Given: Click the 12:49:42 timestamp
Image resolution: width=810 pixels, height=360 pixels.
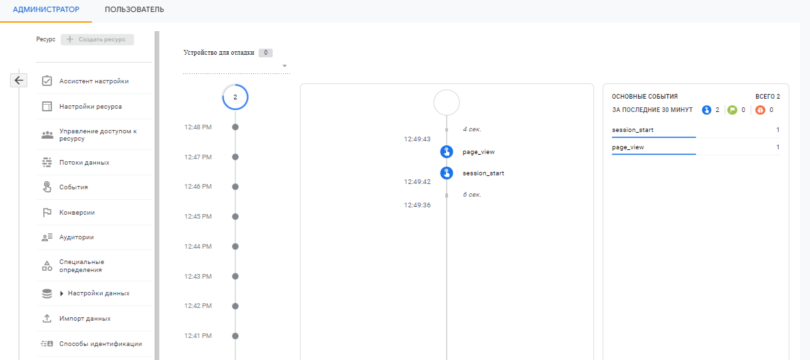Looking at the screenshot, I should tap(417, 181).
